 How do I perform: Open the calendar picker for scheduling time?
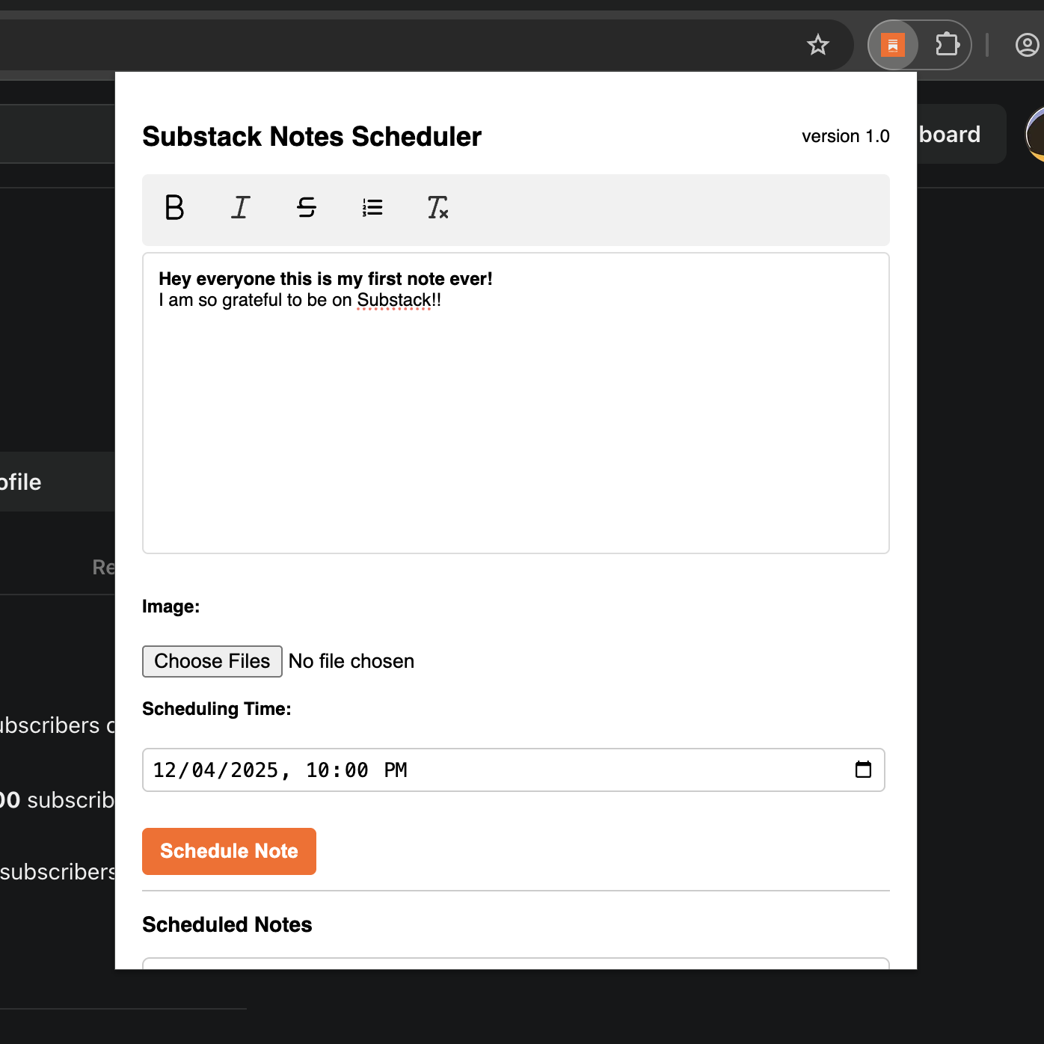(864, 770)
